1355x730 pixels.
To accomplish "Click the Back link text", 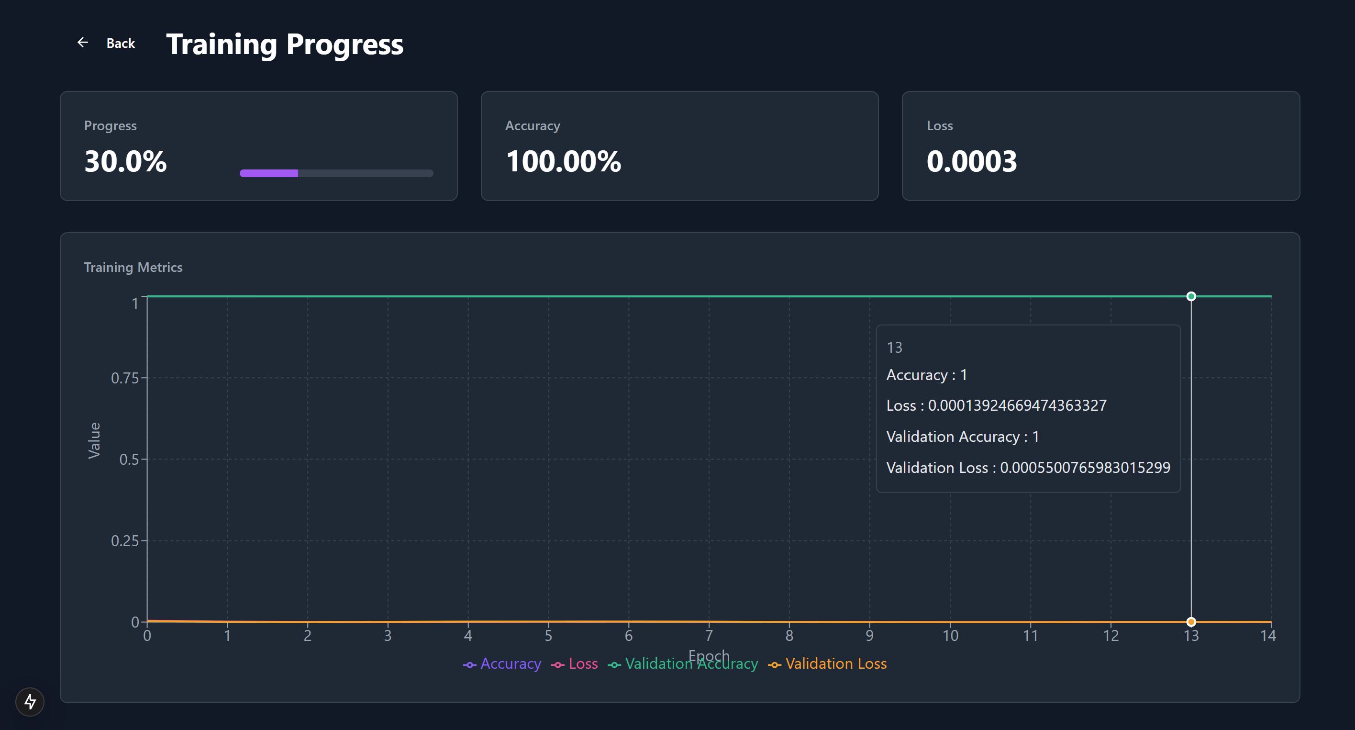I will [121, 43].
